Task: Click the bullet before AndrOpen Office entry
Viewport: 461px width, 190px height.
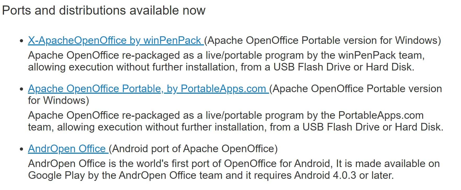Action: click(x=21, y=150)
